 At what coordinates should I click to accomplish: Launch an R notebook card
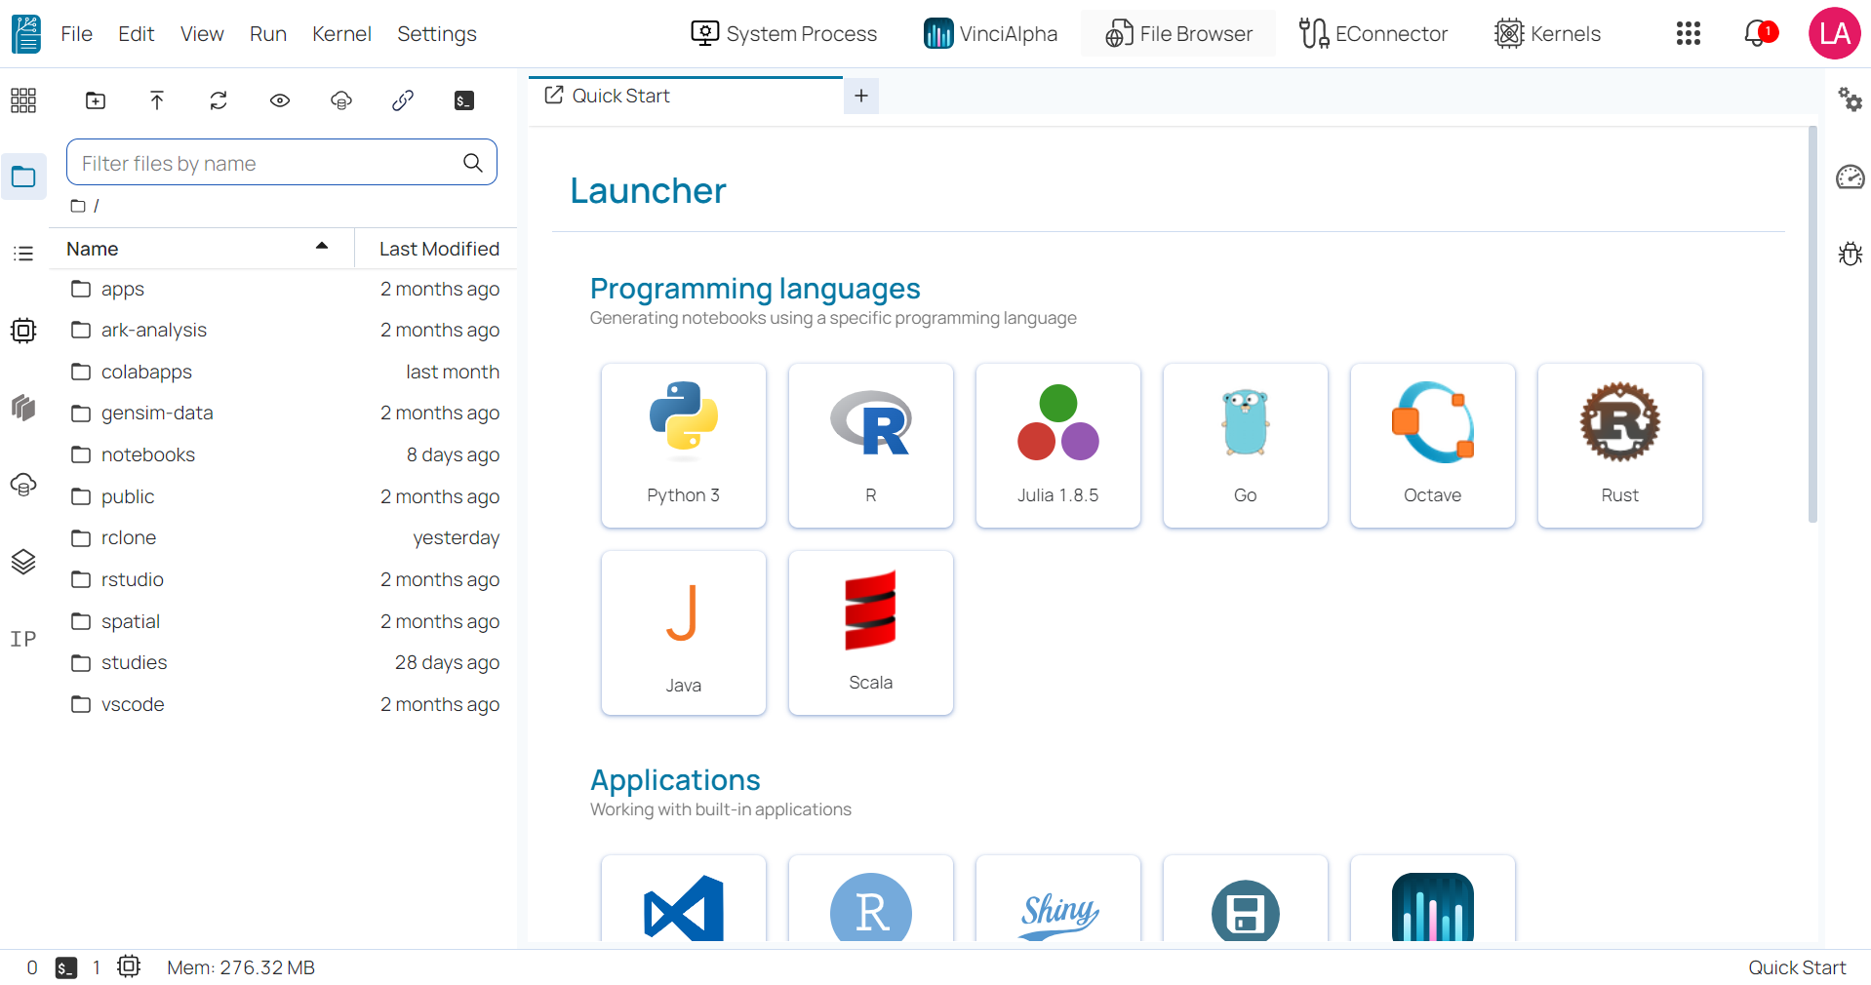(x=871, y=446)
